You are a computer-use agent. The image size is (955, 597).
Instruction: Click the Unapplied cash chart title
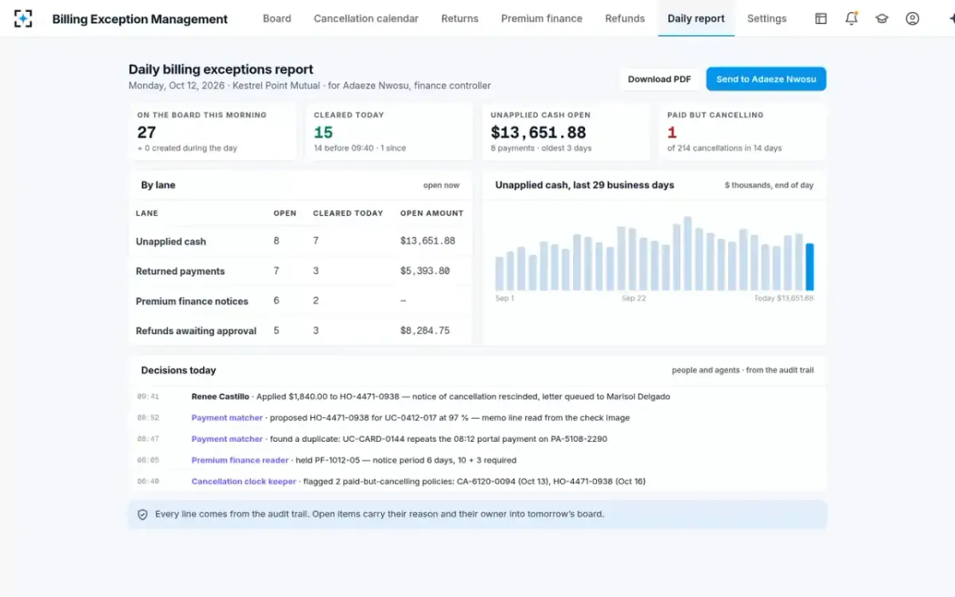pyautogui.click(x=585, y=185)
